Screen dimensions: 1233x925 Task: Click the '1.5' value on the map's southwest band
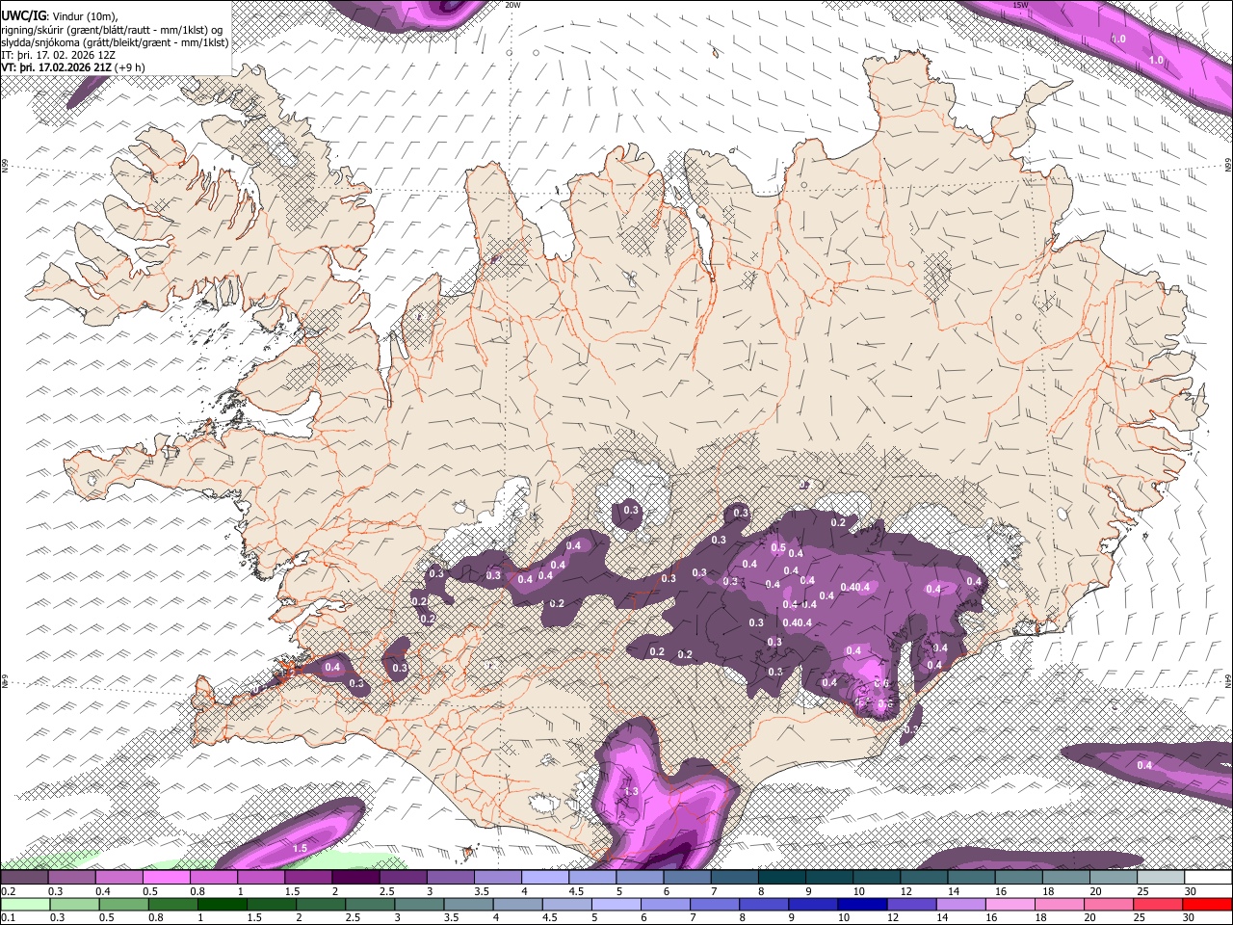click(300, 848)
